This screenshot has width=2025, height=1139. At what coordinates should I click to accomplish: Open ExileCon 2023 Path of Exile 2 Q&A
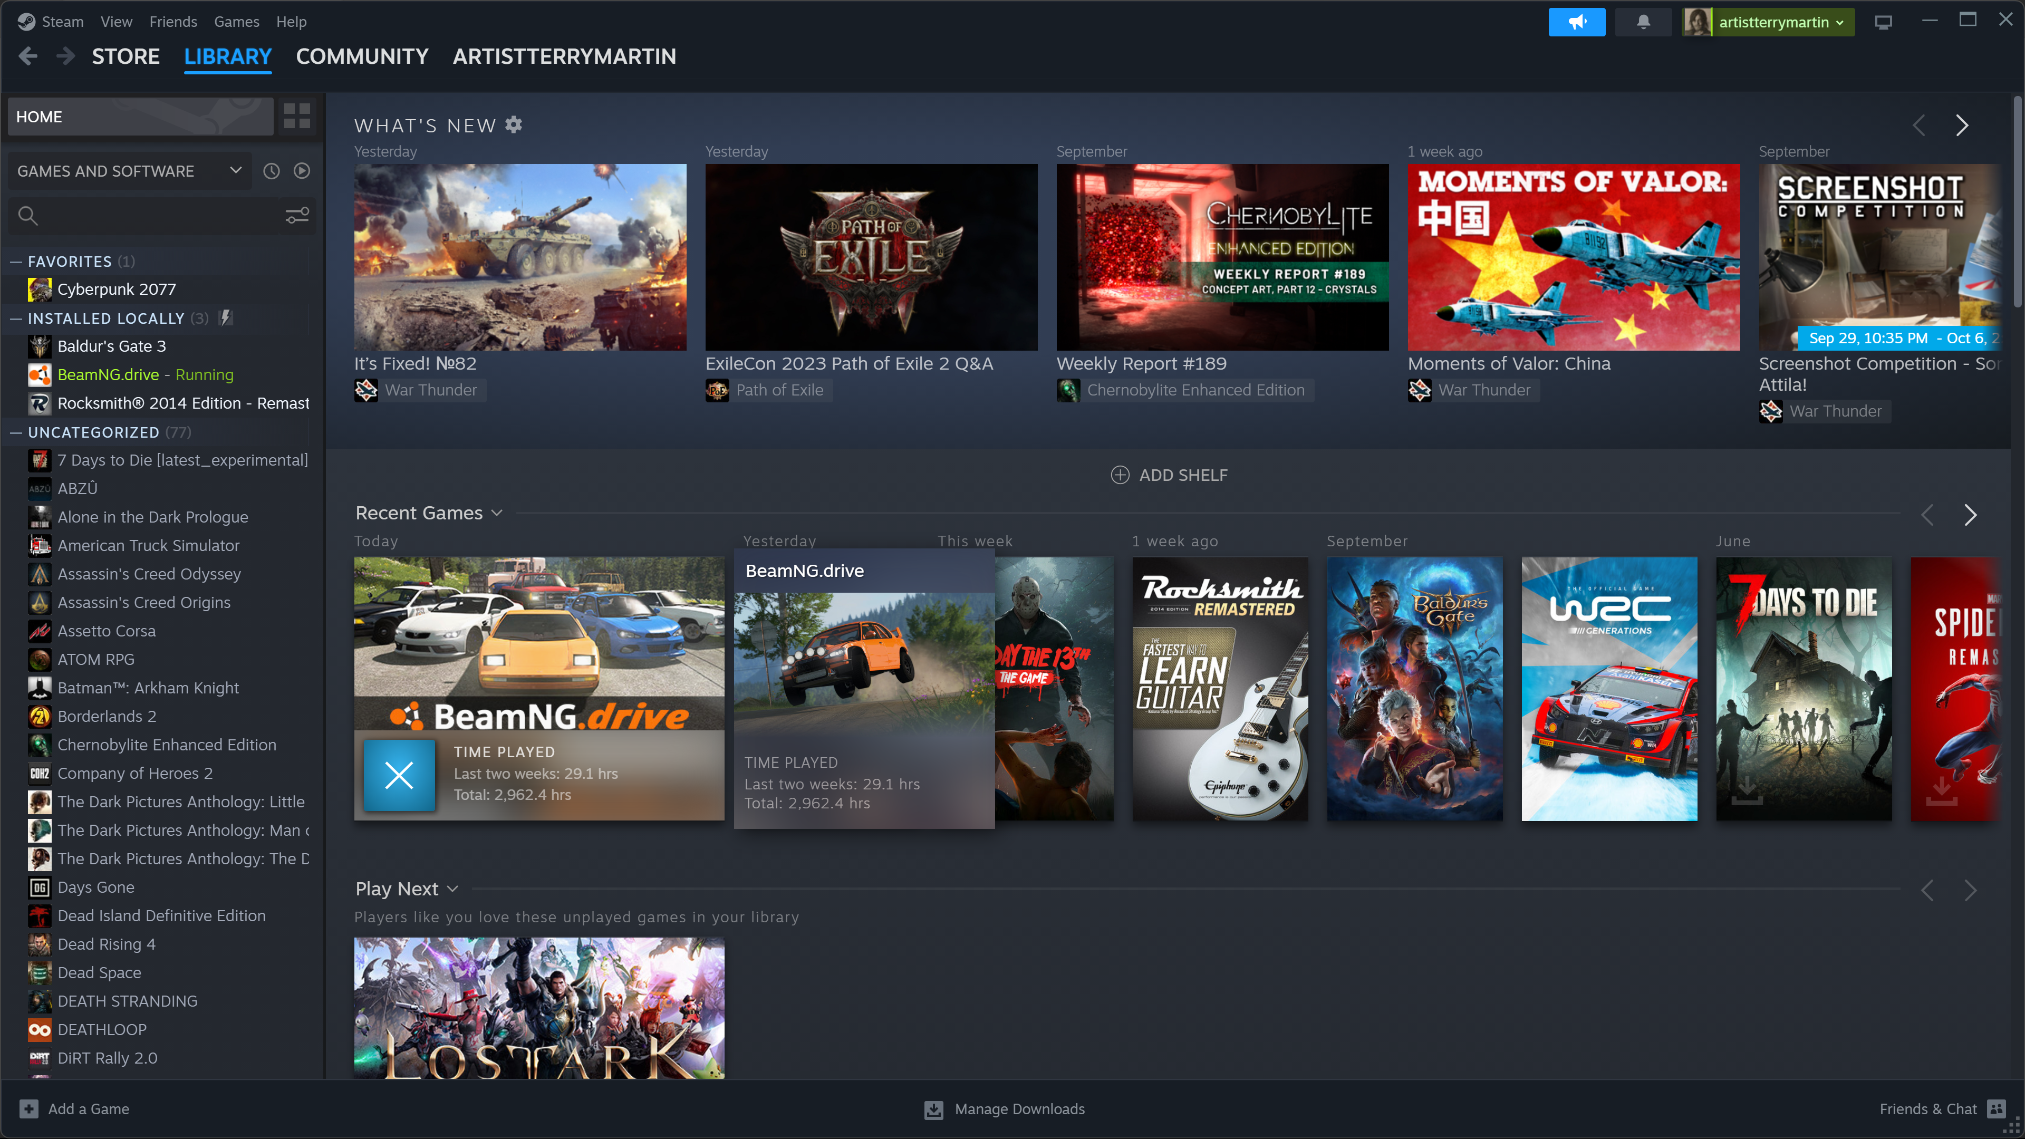point(849,364)
